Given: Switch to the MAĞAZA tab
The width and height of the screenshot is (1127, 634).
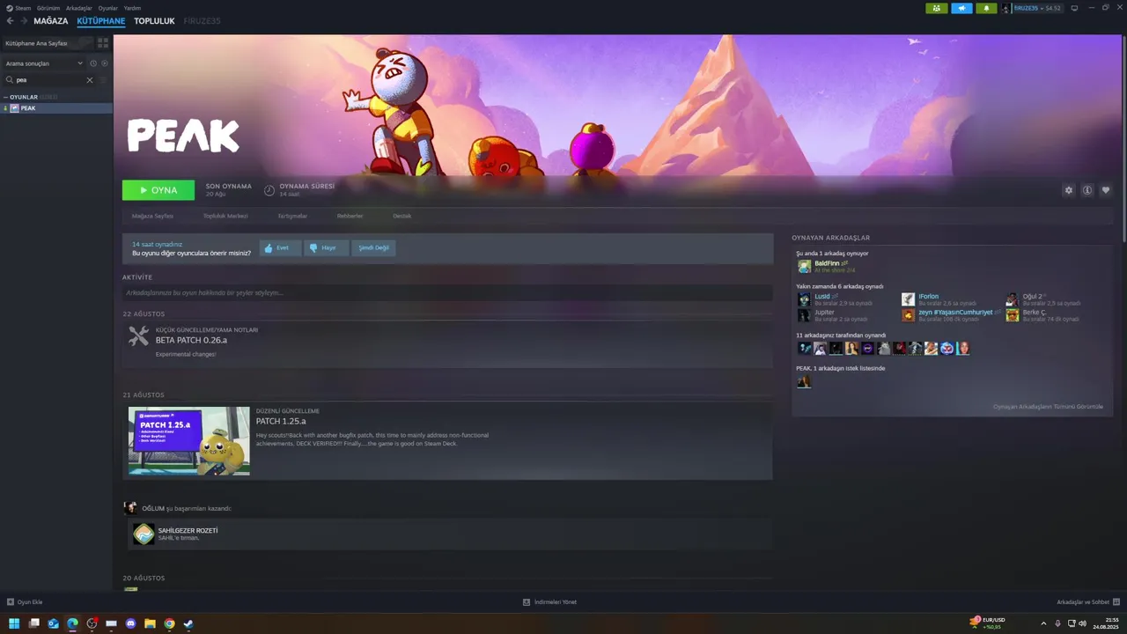Looking at the screenshot, I should coord(51,21).
